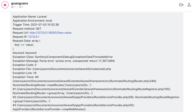The height and width of the screenshot is (112, 193).
Task: Click the RouteRegistrar.php(105) trace line
Action: point(92,89)
